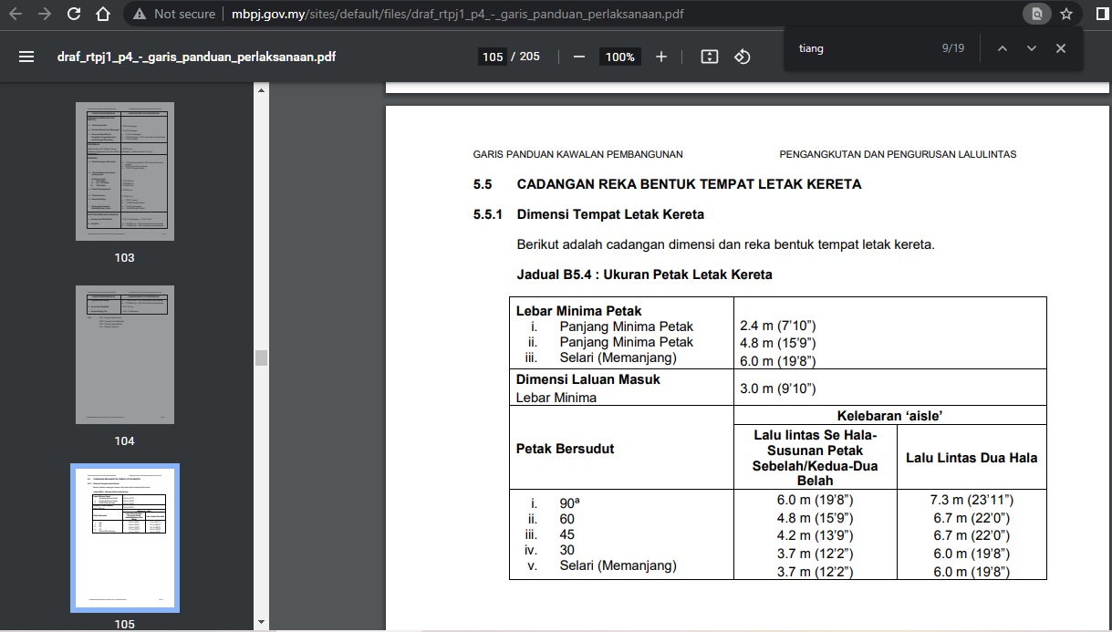Edit the PDF page number field
1112x632 pixels.
(493, 57)
